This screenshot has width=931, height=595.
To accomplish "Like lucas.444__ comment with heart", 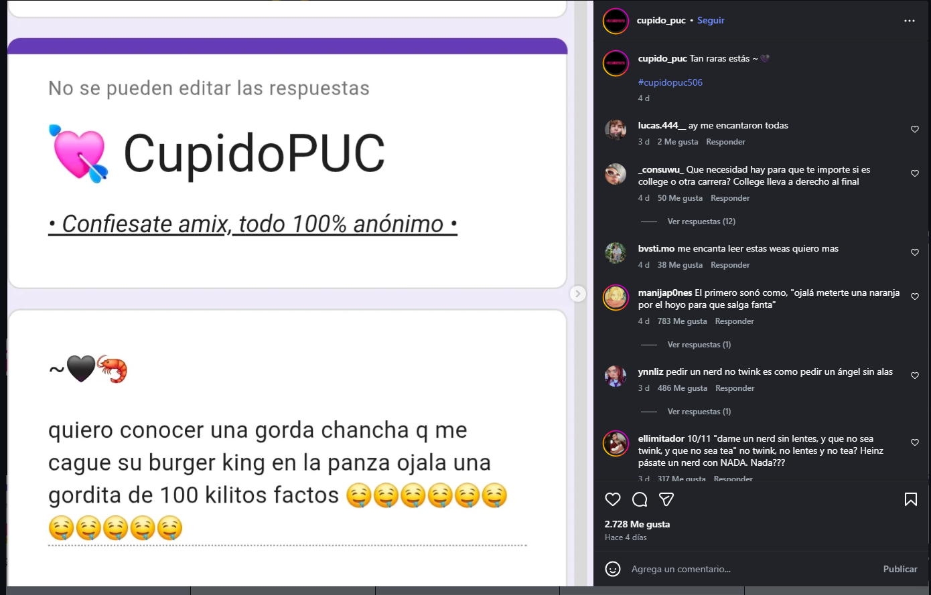I will (915, 129).
